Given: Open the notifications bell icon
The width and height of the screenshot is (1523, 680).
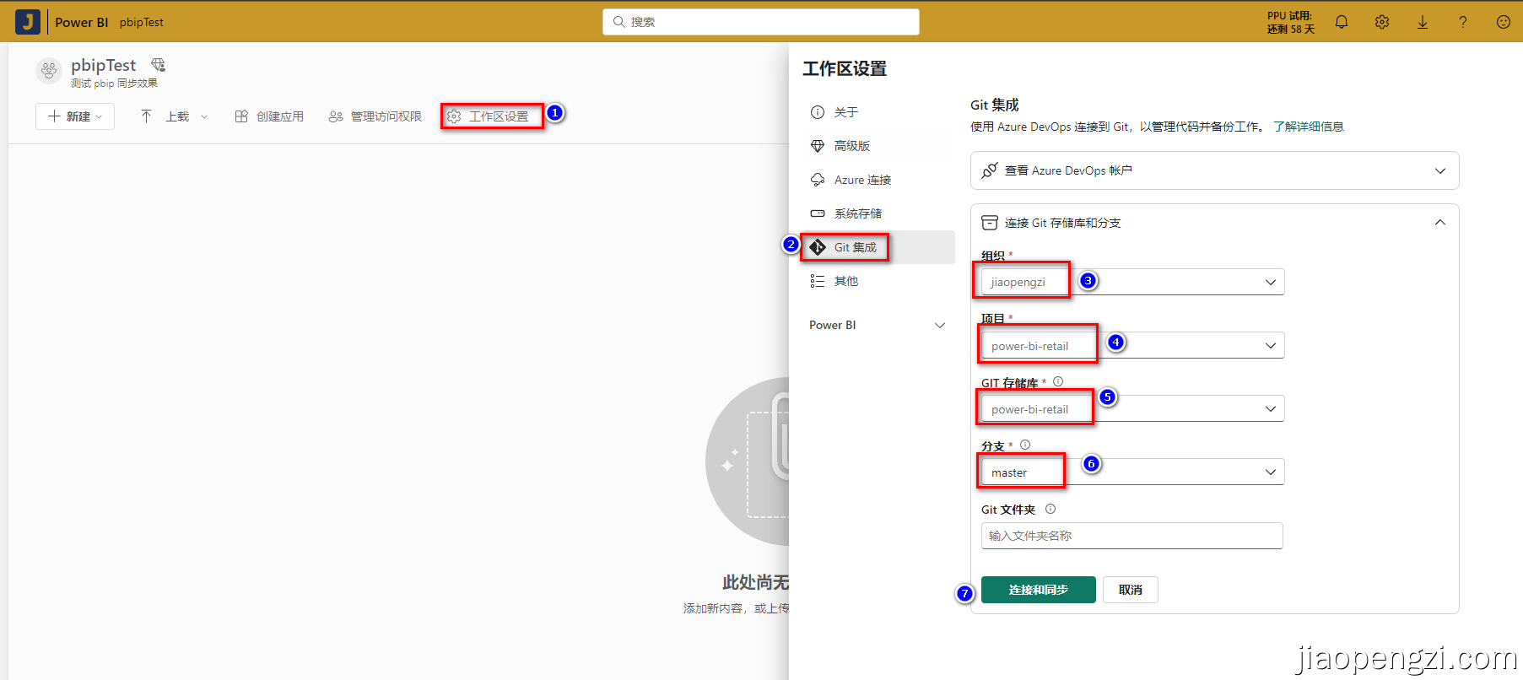Looking at the screenshot, I should point(1342,22).
